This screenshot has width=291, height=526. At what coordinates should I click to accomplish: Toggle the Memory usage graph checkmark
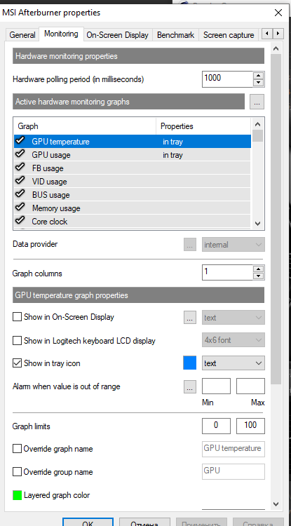20,208
